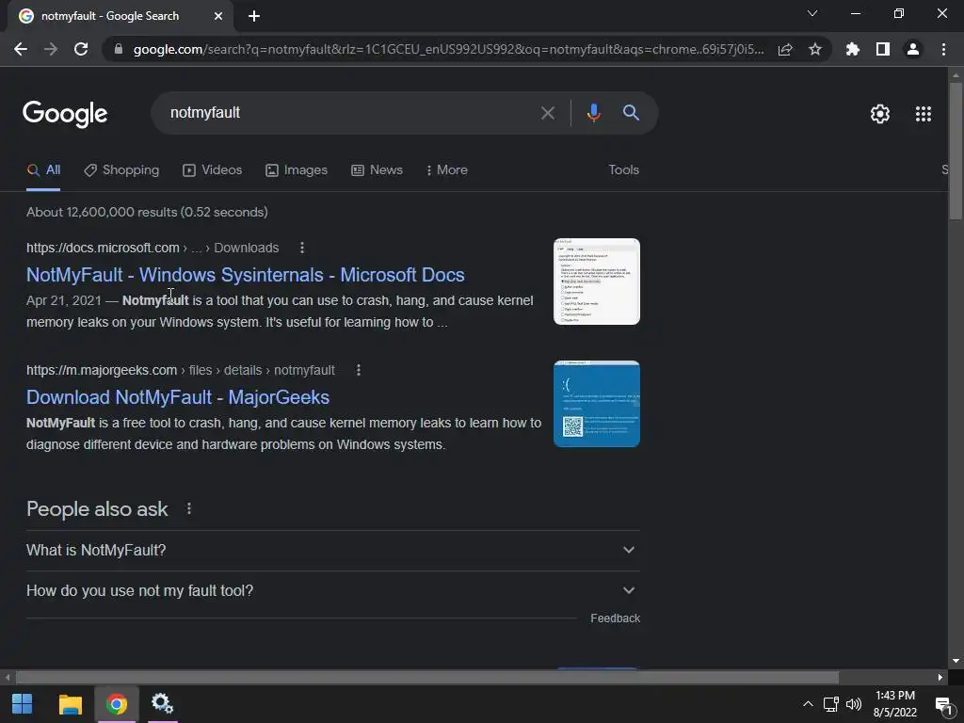Image resolution: width=964 pixels, height=723 pixels.
Task: Open People also ask options menu
Action: coord(188,509)
